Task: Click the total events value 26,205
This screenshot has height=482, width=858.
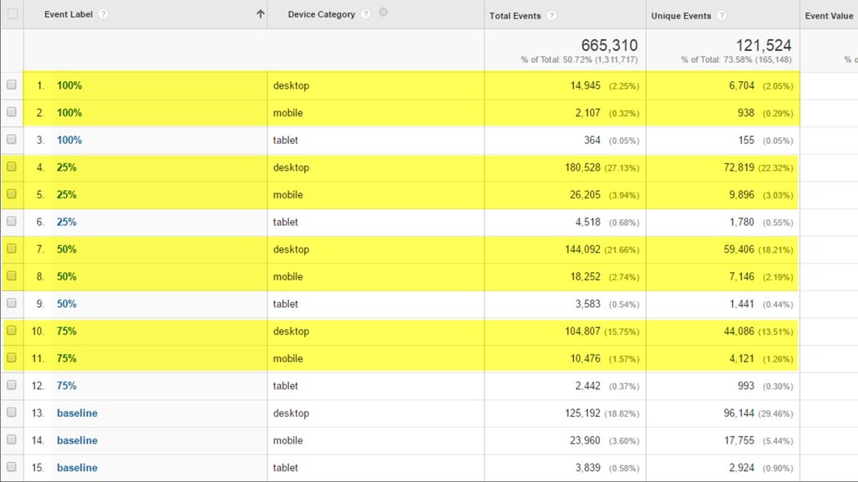Action: pos(586,195)
